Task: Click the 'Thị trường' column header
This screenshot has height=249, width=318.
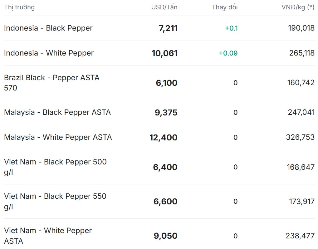Action: [x=19, y=7]
